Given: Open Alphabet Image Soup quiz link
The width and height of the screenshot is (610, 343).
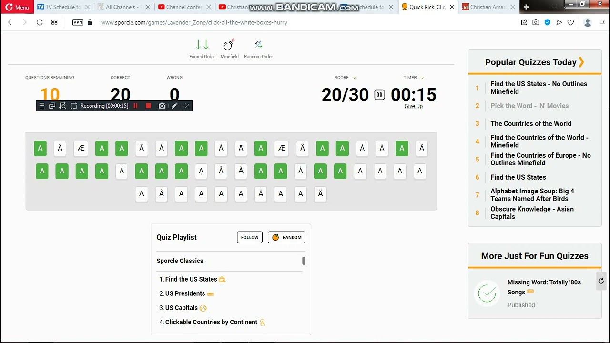Looking at the screenshot, I should coord(532,195).
